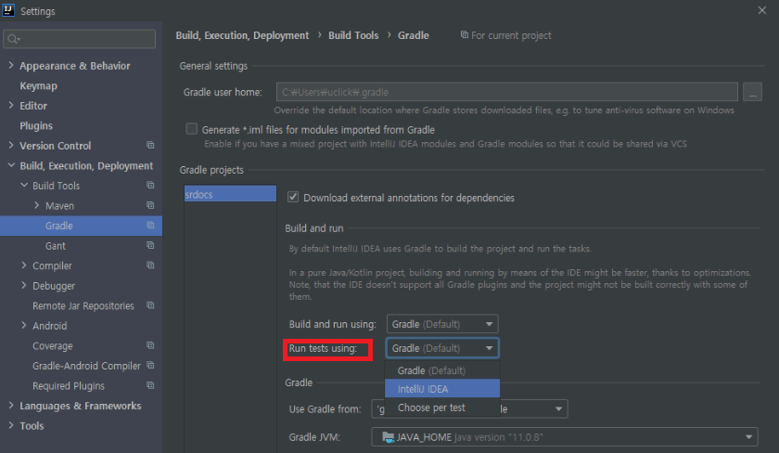The height and width of the screenshot is (453, 779).
Task: Select the srdocs Gradle project
Action: 230,194
